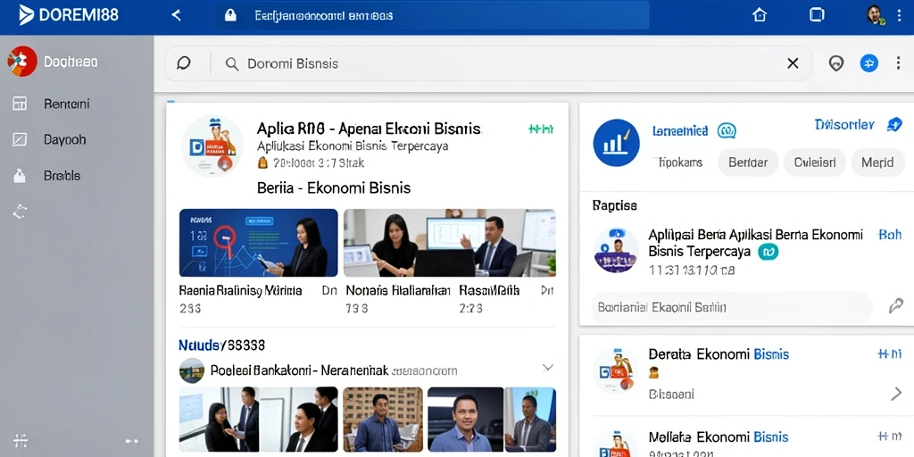Click the Beriia - Ekonomi Bisnis heading

point(334,187)
